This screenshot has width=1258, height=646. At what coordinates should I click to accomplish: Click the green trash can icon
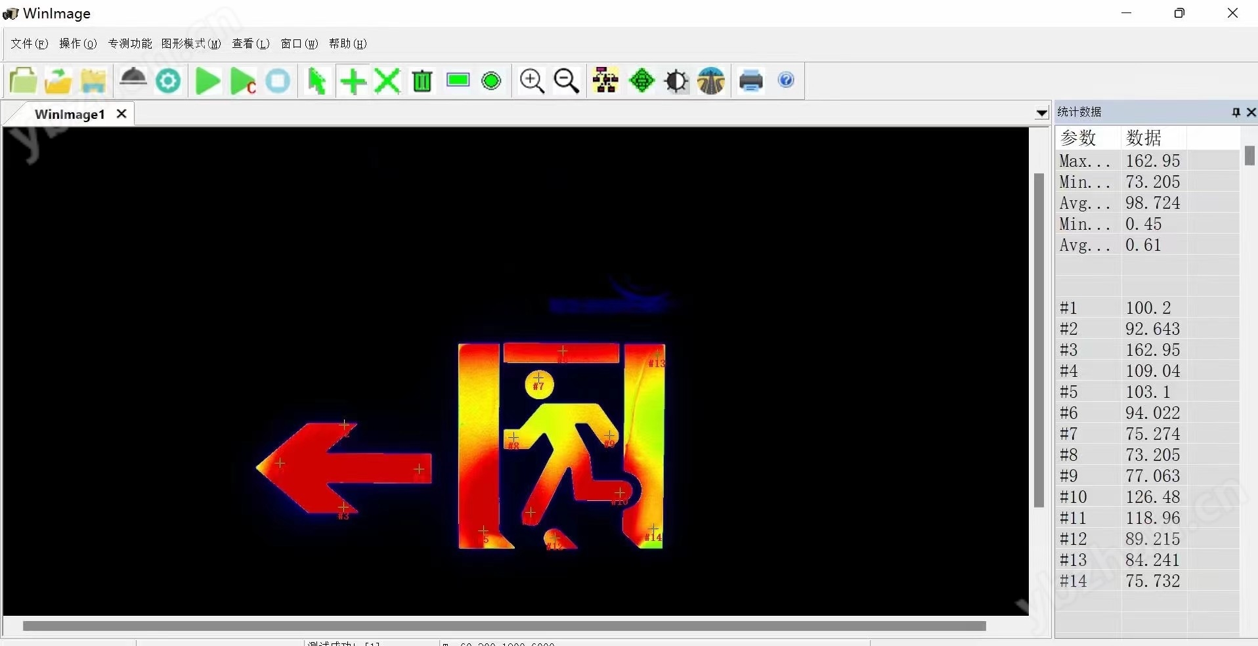pyautogui.click(x=422, y=81)
